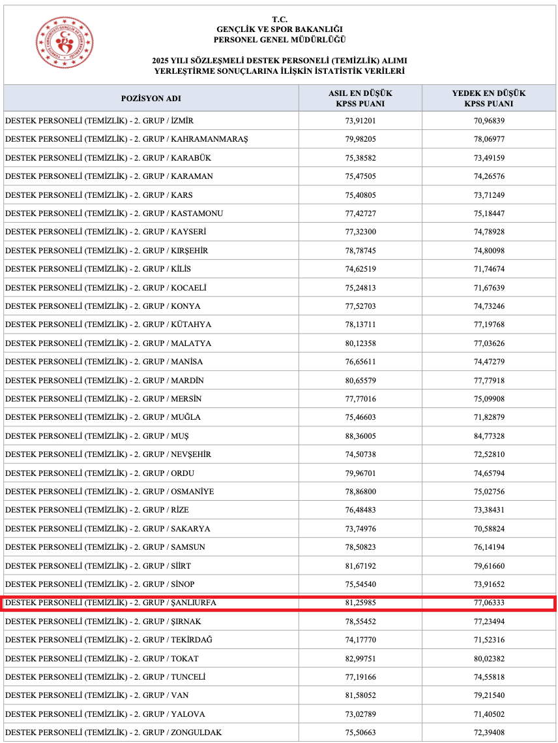Click the PERSONEL GENEL MÜDÜRLÜĞÜ heading
The height and width of the screenshot is (743, 558).
pyautogui.click(x=280, y=40)
